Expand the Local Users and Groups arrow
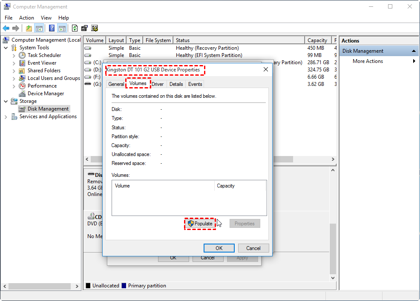The height and width of the screenshot is (301, 420). (x=14, y=79)
